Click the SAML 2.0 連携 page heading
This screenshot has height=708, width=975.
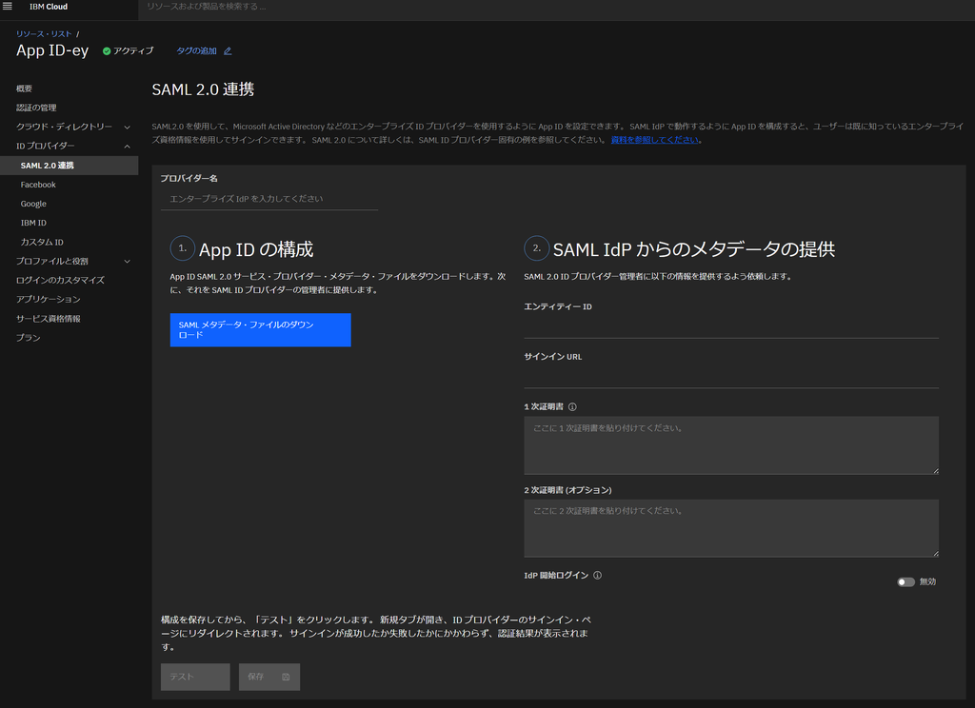(203, 89)
